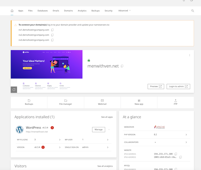Open the Backups shortcut tile
201x170 pixels.
point(29,102)
